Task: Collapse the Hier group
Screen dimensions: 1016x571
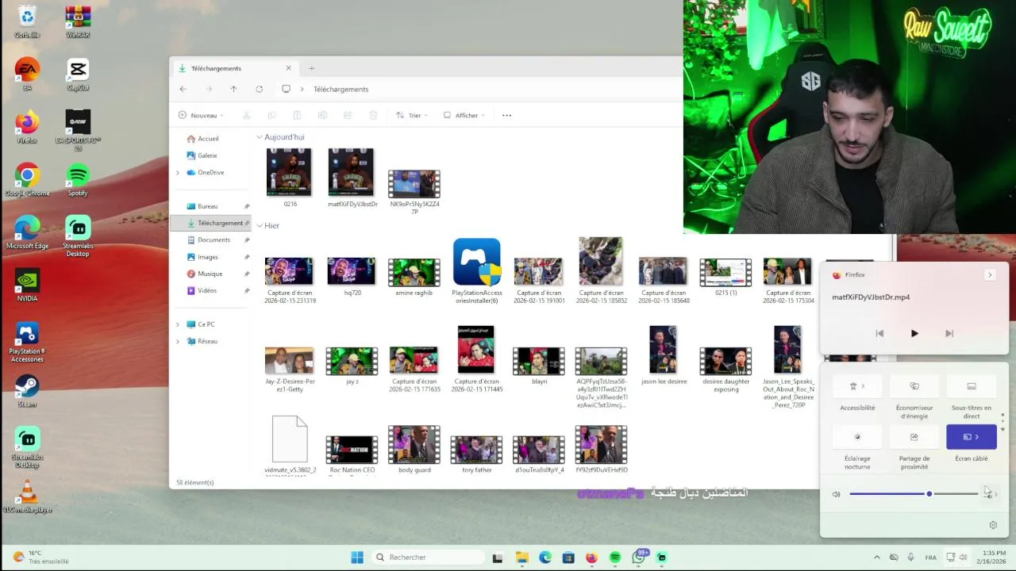Action: pos(260,226)
